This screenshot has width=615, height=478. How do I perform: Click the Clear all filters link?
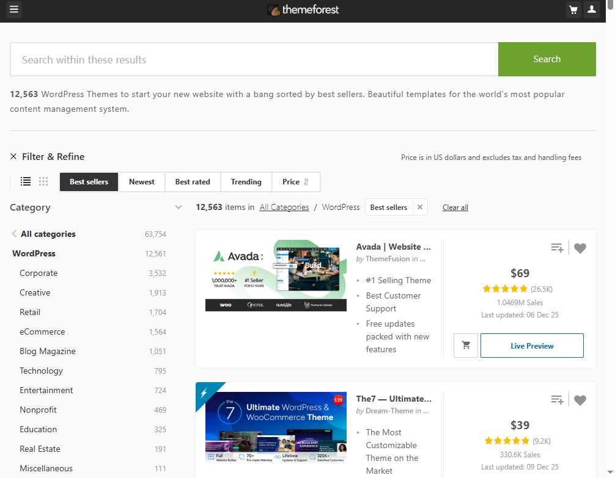pyautogui.click(x=455, y=208)
